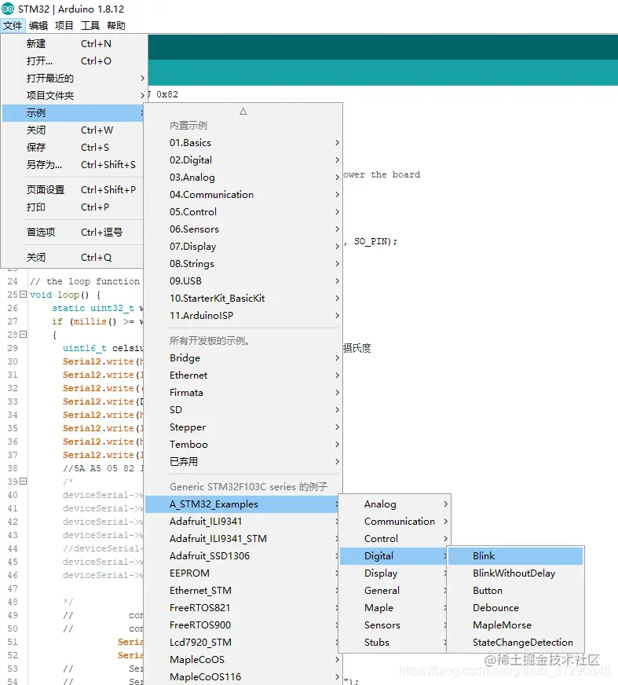Collapse code fold marker at line 39

click(x=23, y=481)
